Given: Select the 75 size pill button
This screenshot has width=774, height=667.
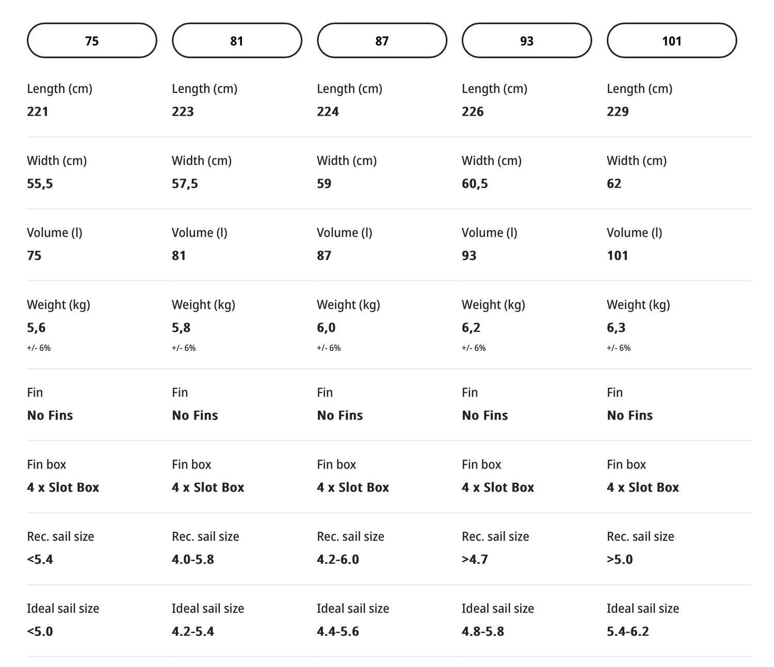Looking at the screenshot, I should [x=92, y=41].
